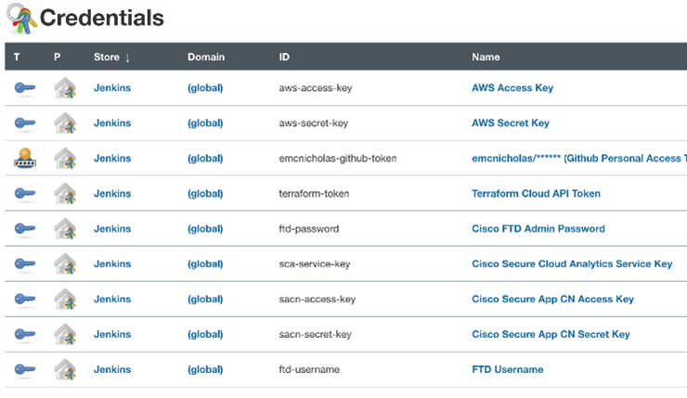687x398 pixels.
Task: Open the Jenkins store link for ftd-username
Action: point(112,369)
